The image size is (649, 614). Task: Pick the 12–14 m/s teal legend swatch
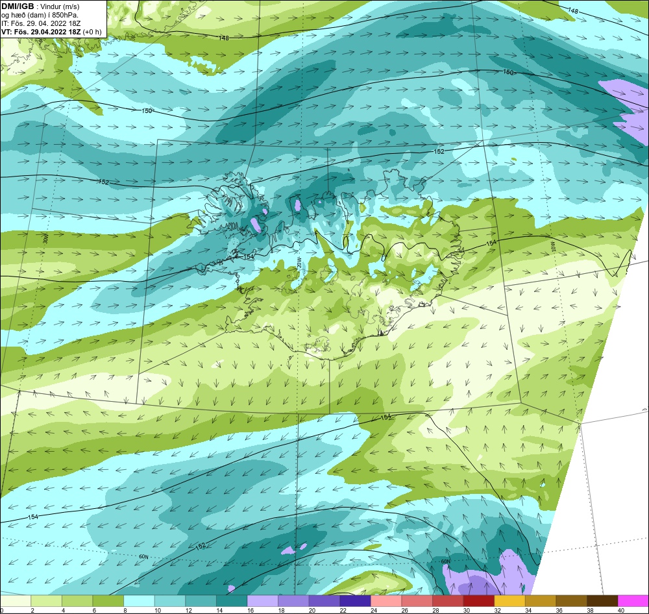[201, 601]
